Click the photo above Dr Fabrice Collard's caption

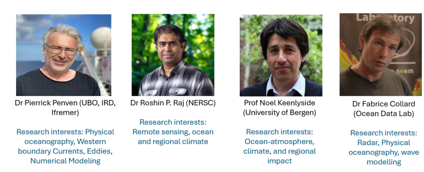[381, 54]
